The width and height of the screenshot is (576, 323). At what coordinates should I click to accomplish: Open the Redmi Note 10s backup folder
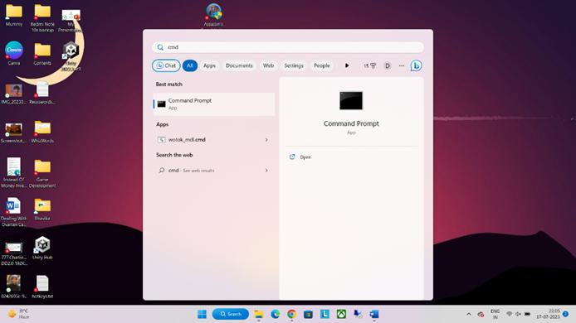42,17
